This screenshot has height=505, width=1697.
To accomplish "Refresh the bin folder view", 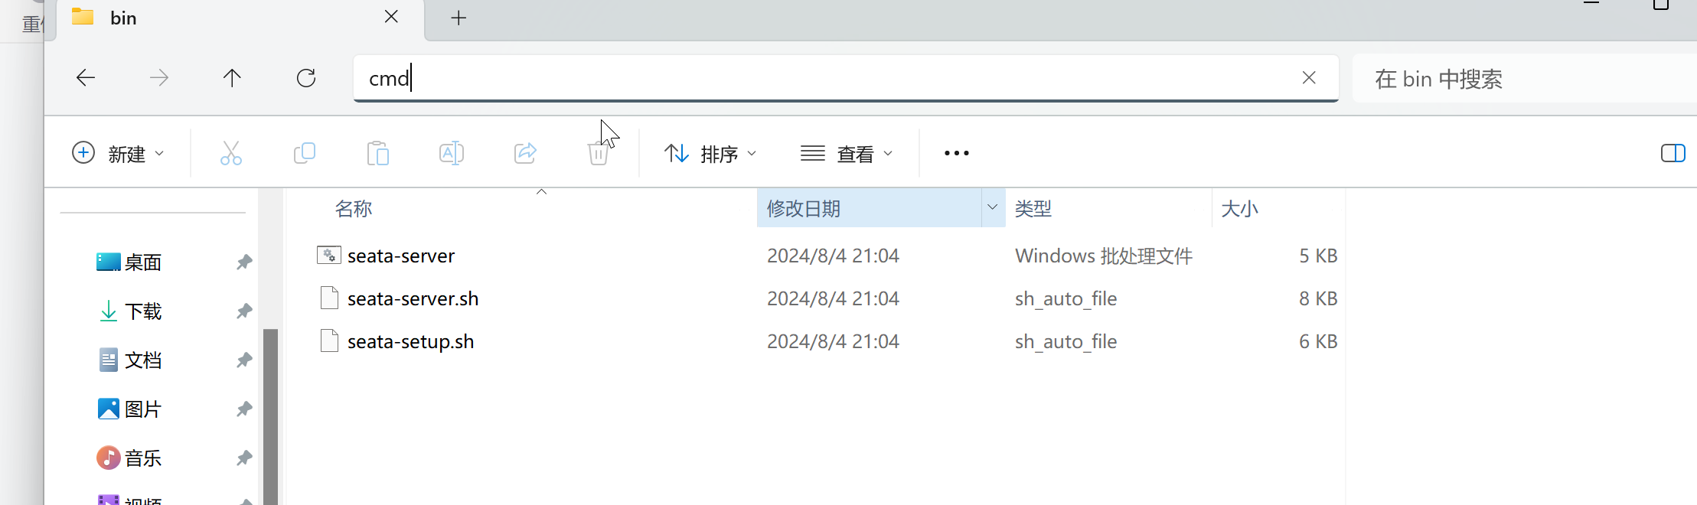I will pos(306,77).
